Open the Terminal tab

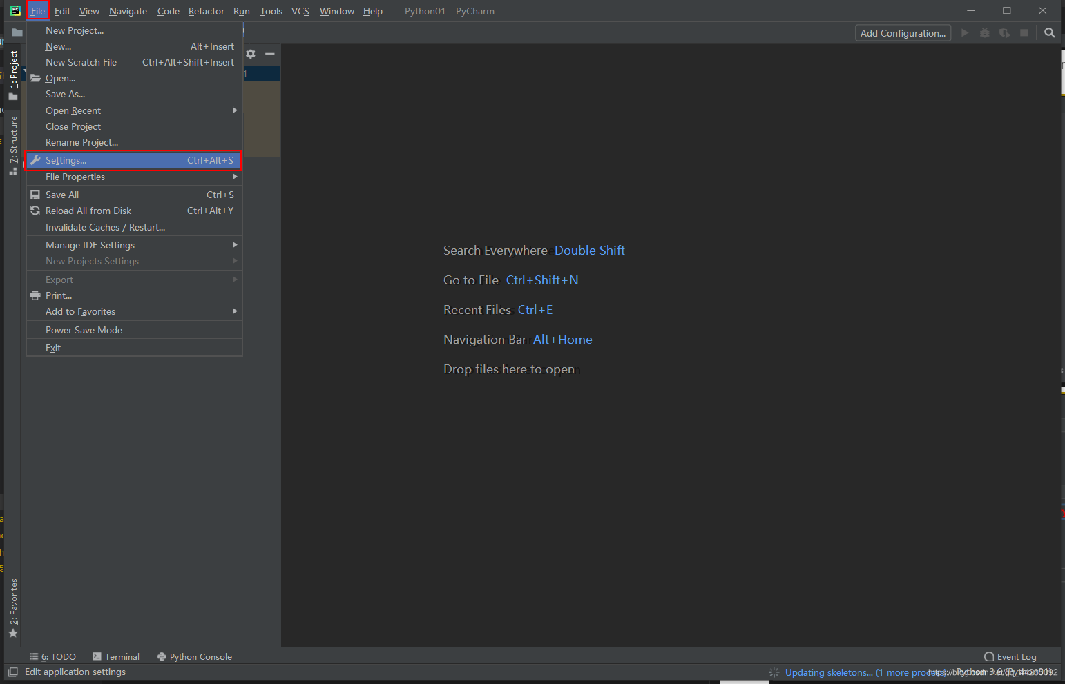116,656
